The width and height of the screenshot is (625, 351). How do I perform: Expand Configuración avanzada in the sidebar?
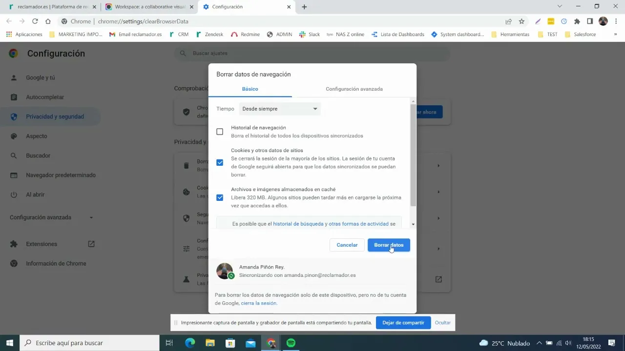(51, 217)
